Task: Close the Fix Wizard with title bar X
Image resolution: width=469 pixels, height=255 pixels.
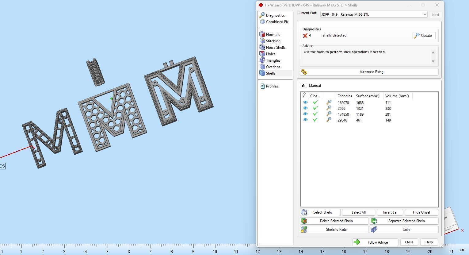Action: pos(437,5)
